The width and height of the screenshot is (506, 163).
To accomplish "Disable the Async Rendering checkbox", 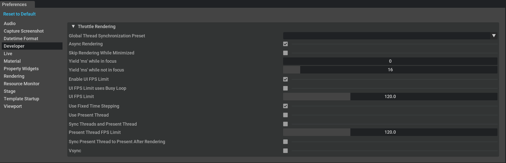I will (285, 44).
